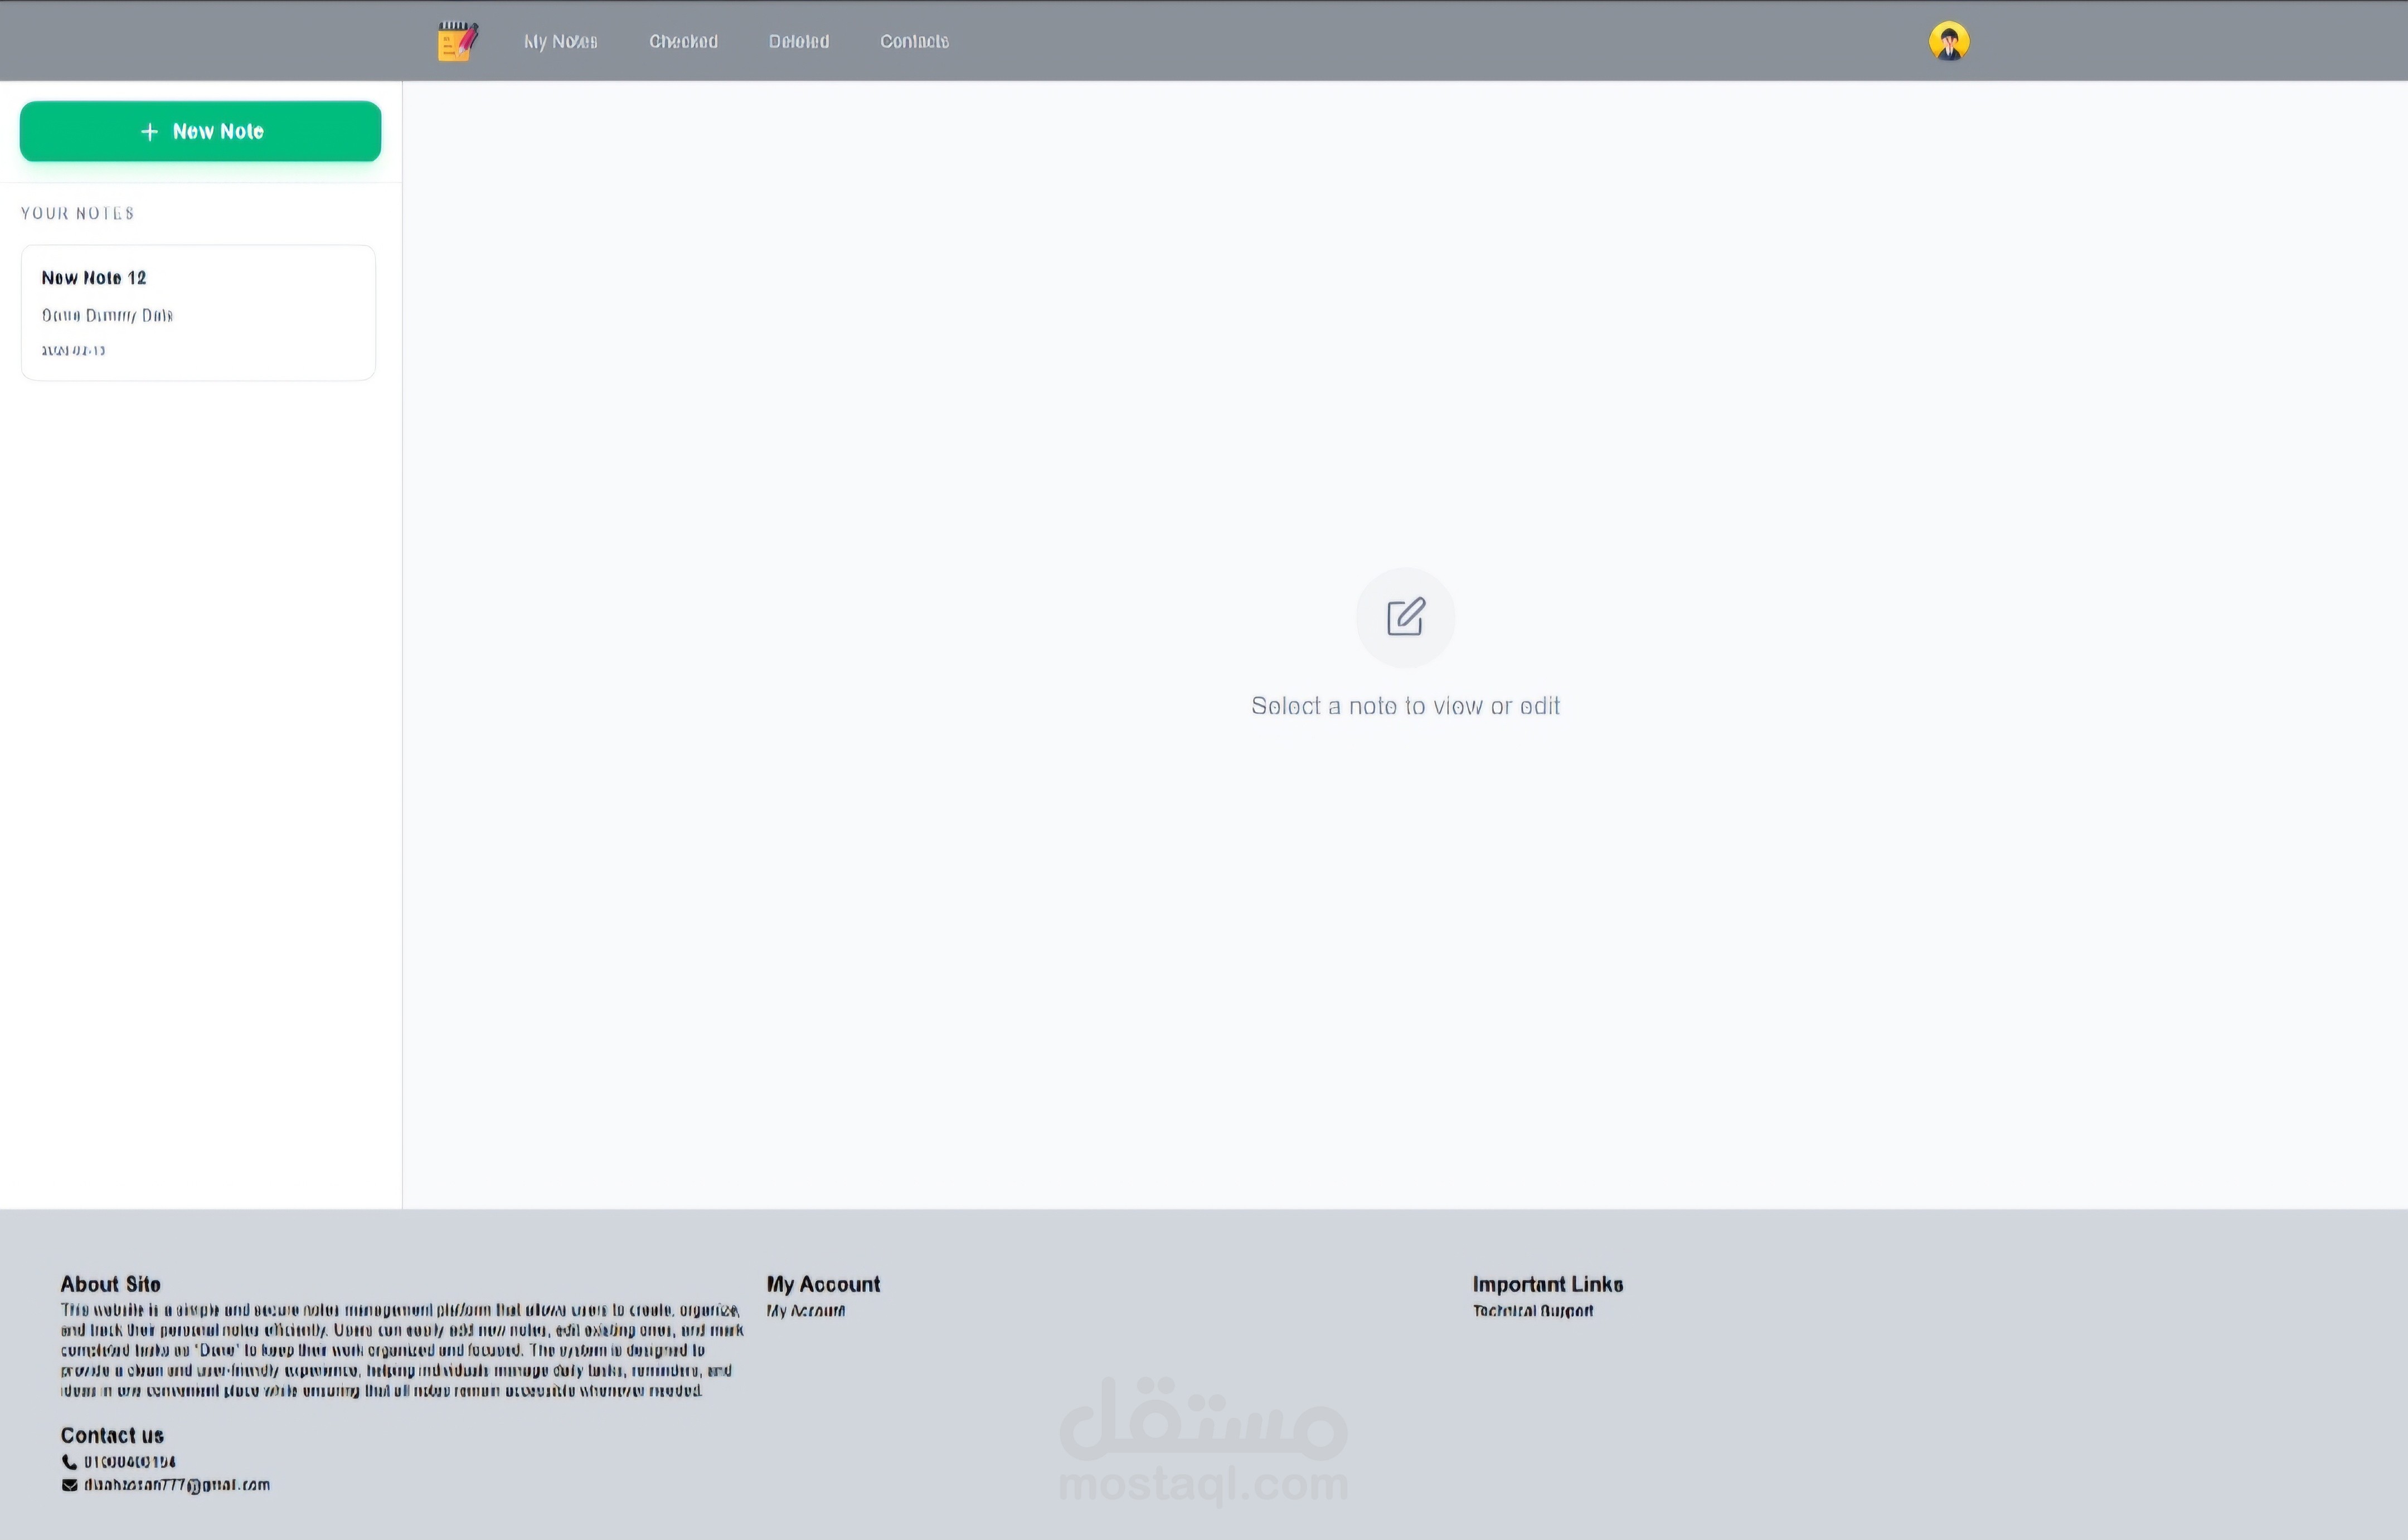Click the phone icon under Contact us
Viewport: 2408px width, 1540px height.
pyautogui.click(x=69, y=1462)
